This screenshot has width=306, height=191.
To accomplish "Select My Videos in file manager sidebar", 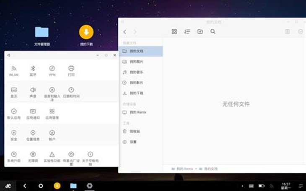I will point(140,83).
